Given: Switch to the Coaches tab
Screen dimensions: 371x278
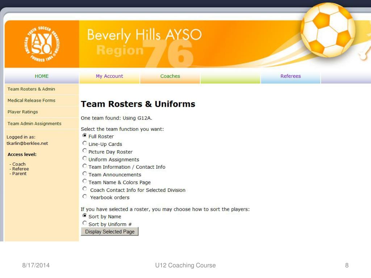Looking at the screenshot, I should (170, 76).
